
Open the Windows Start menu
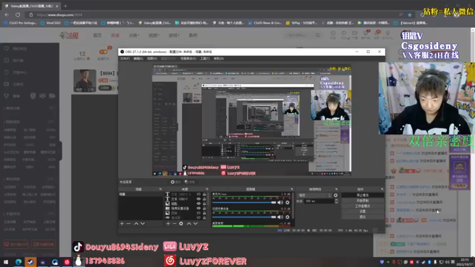tap(6, 262)
